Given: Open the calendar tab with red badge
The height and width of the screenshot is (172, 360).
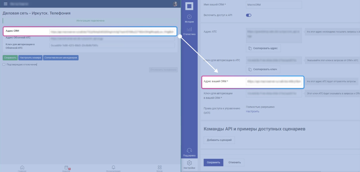Looking at the screenshot, I should pos(67,168).
